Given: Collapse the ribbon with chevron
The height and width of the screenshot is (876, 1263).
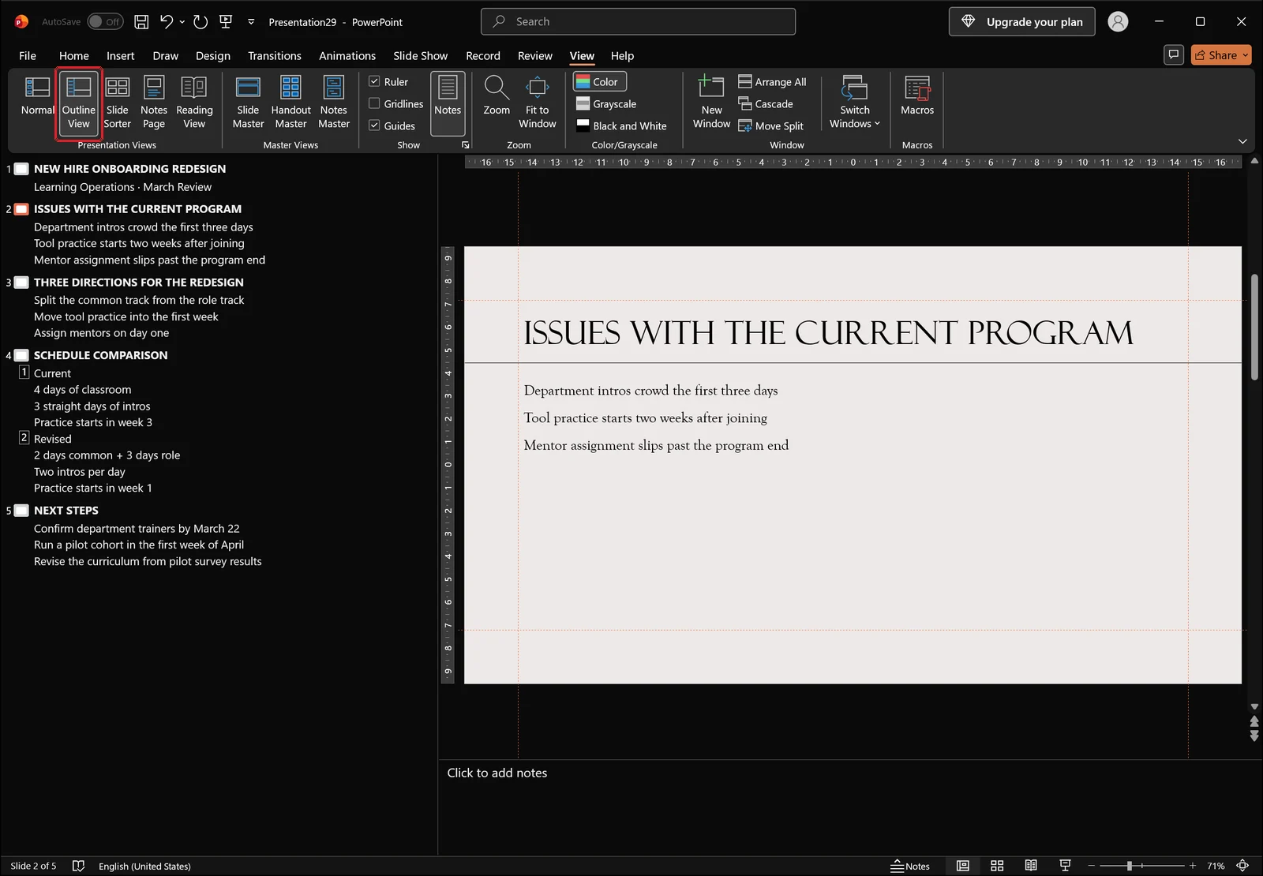Looking at the screenshot, I should pos(1242,141).
